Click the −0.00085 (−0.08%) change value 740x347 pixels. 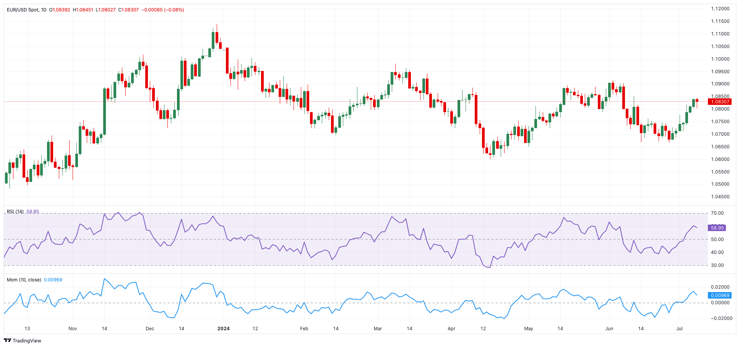point(162,10)
